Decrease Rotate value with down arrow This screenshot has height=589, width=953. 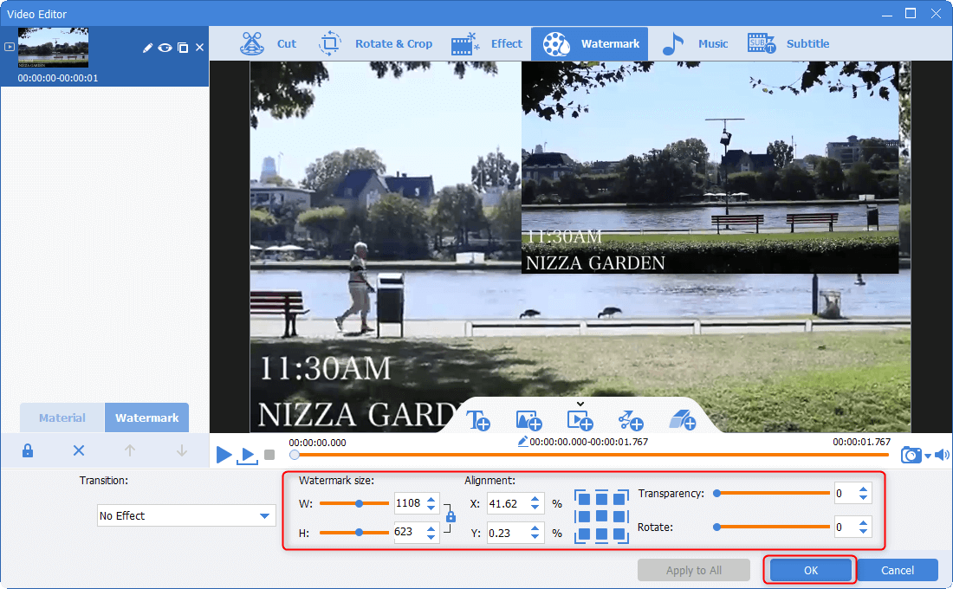(863, 532)
